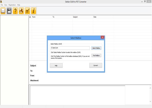The width and height of the screenshot is (152, 108).
Task: Click the Select Mailbox envelope toolbar icon
Action: (x=3, y=11)
